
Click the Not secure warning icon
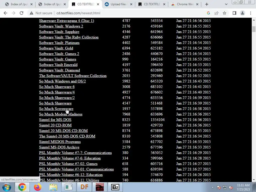(31, 13)
